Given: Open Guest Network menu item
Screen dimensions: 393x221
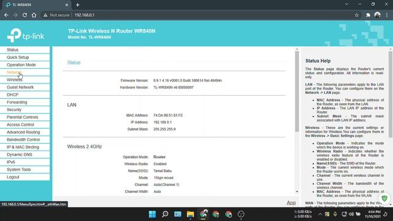Looking at the screenshot, I should [25, 87].
